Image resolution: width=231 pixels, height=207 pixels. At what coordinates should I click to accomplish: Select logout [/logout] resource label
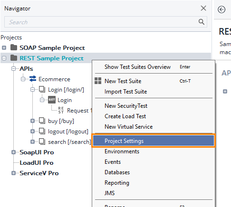tap(68, 132)
